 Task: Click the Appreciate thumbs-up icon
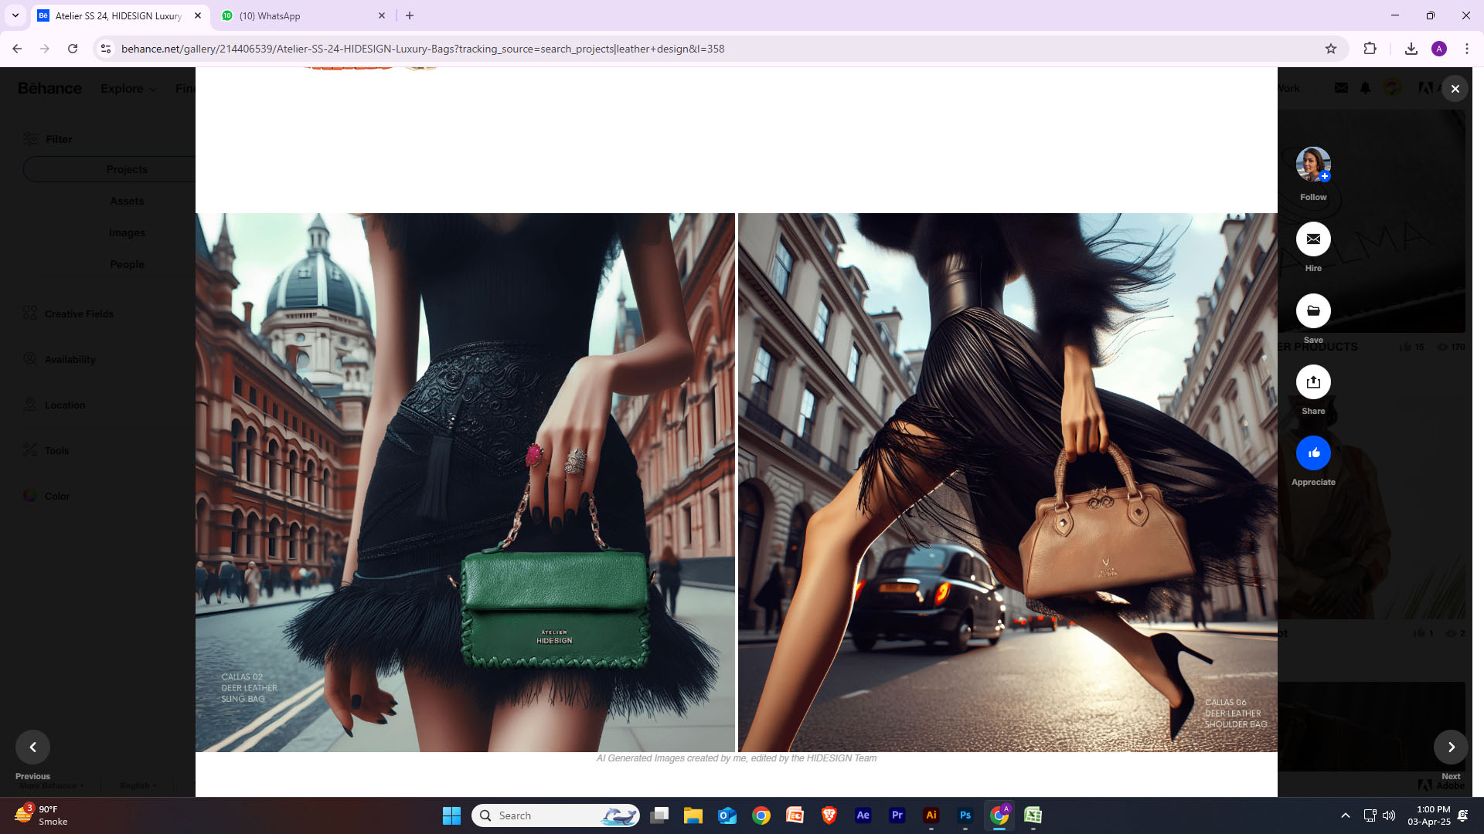(1313, 453)
